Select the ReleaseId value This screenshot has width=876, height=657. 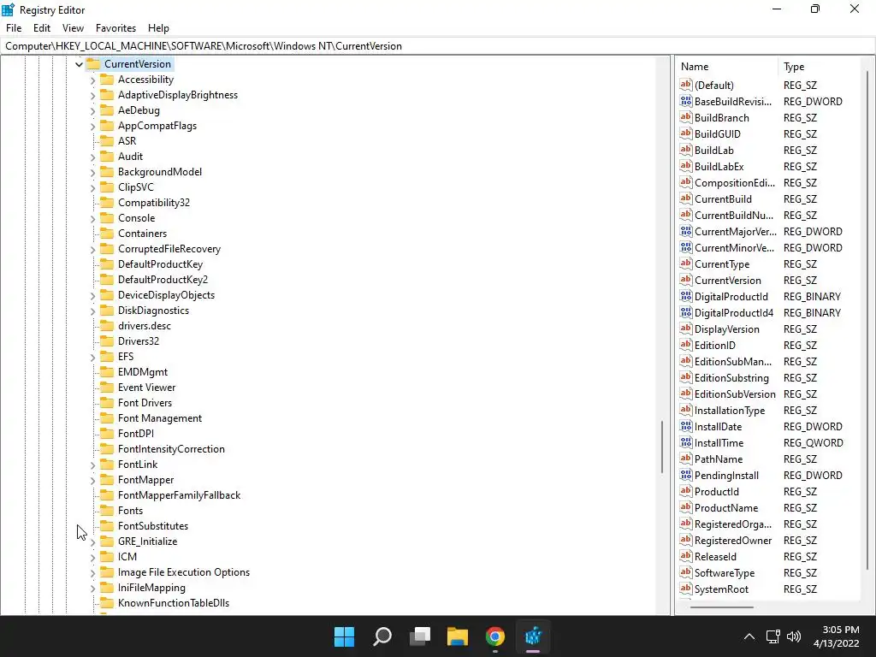[x=715, y=556]
